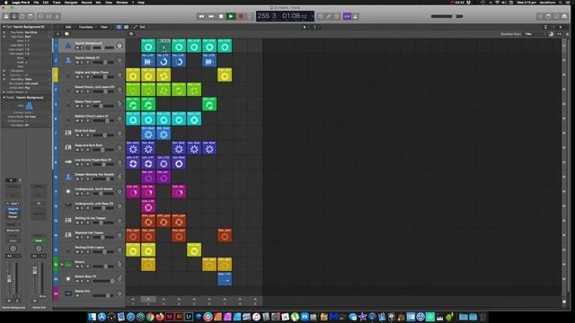Click the blue cell in the Solaris Bass FX row
Image resolution: width=575 pixels, height=323 pixels.
(225, 279)
